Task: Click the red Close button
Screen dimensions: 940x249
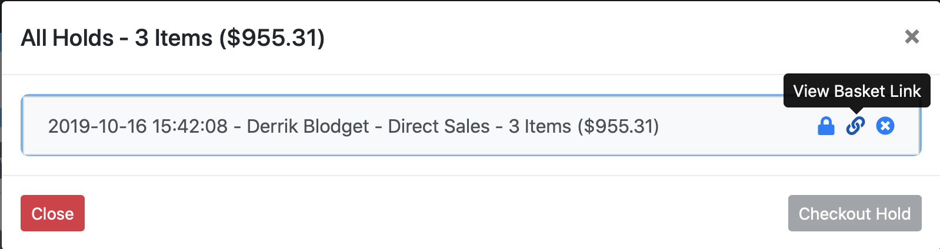Action: click(x=52, y=213)
